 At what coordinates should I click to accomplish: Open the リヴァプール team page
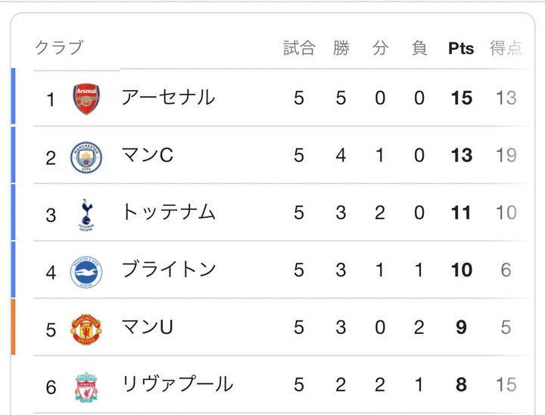point(177,385)
